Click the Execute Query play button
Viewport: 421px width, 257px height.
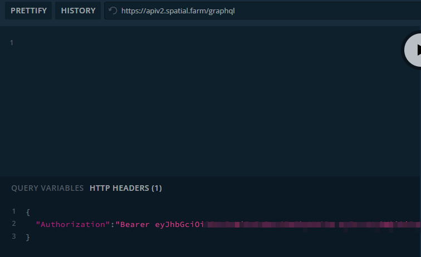coord(414,50)
